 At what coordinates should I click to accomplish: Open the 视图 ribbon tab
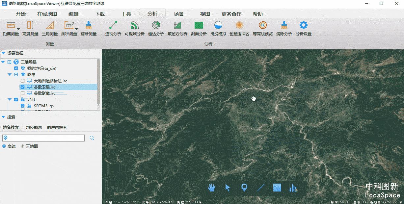205,14
